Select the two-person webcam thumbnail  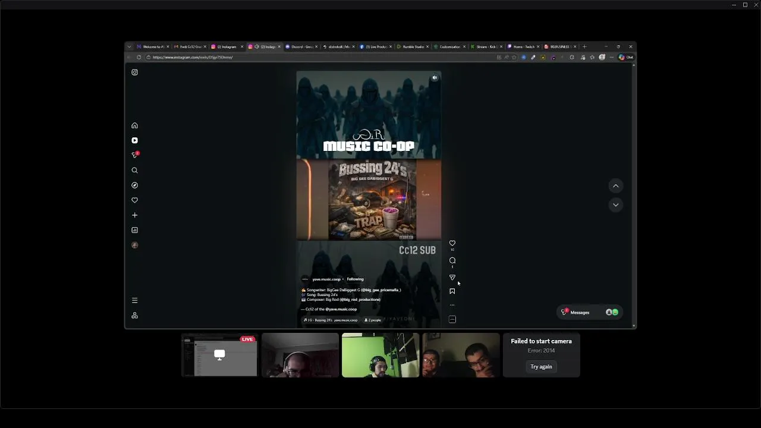(461, 355)
